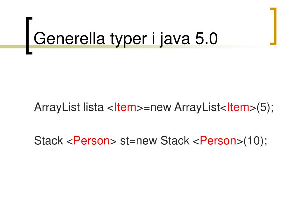Screen dimensions: 299x224
Task: Click the word java in the title
Action: point(175,40)
